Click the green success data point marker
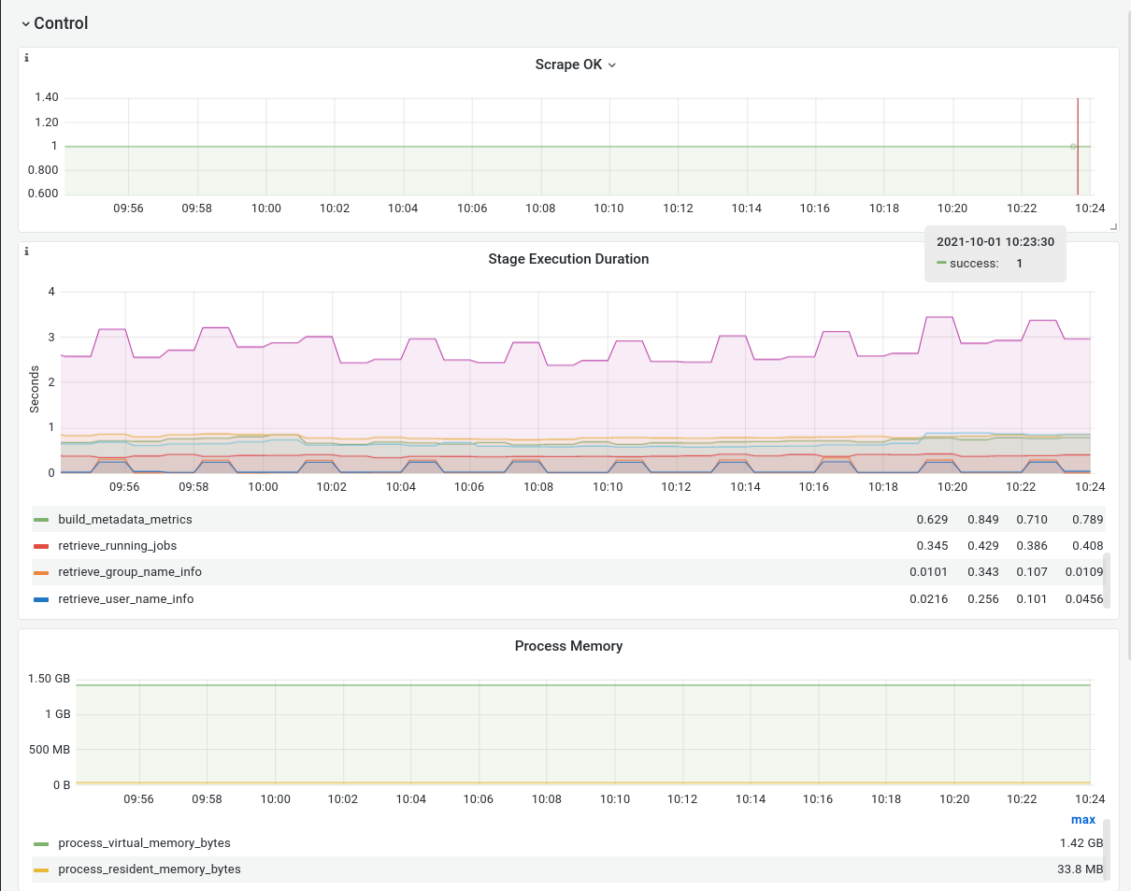Screen dimensions: 1131x891 [1073, 147]
